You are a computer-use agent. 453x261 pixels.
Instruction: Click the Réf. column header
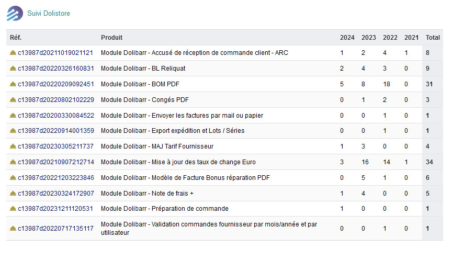click(x=16, y=38)
